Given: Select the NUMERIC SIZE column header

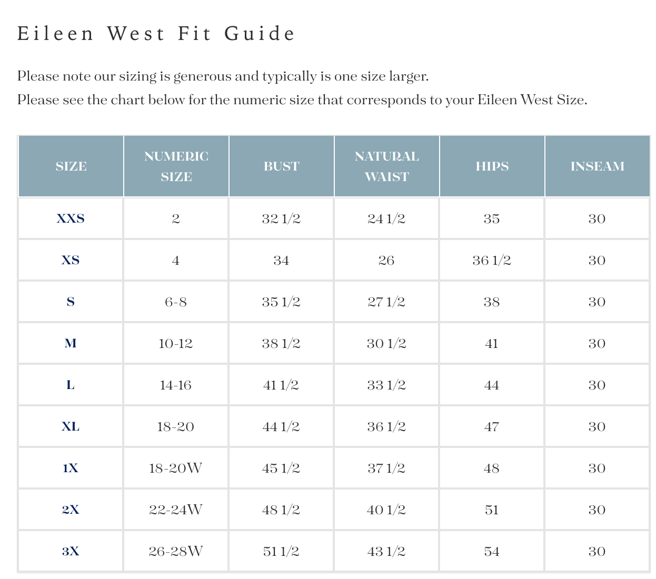Looking at the screenshot, I should point(176,166).
